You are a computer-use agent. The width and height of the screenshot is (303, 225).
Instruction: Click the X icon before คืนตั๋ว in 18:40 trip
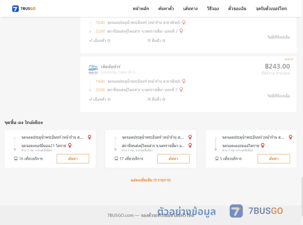point(149,40)
